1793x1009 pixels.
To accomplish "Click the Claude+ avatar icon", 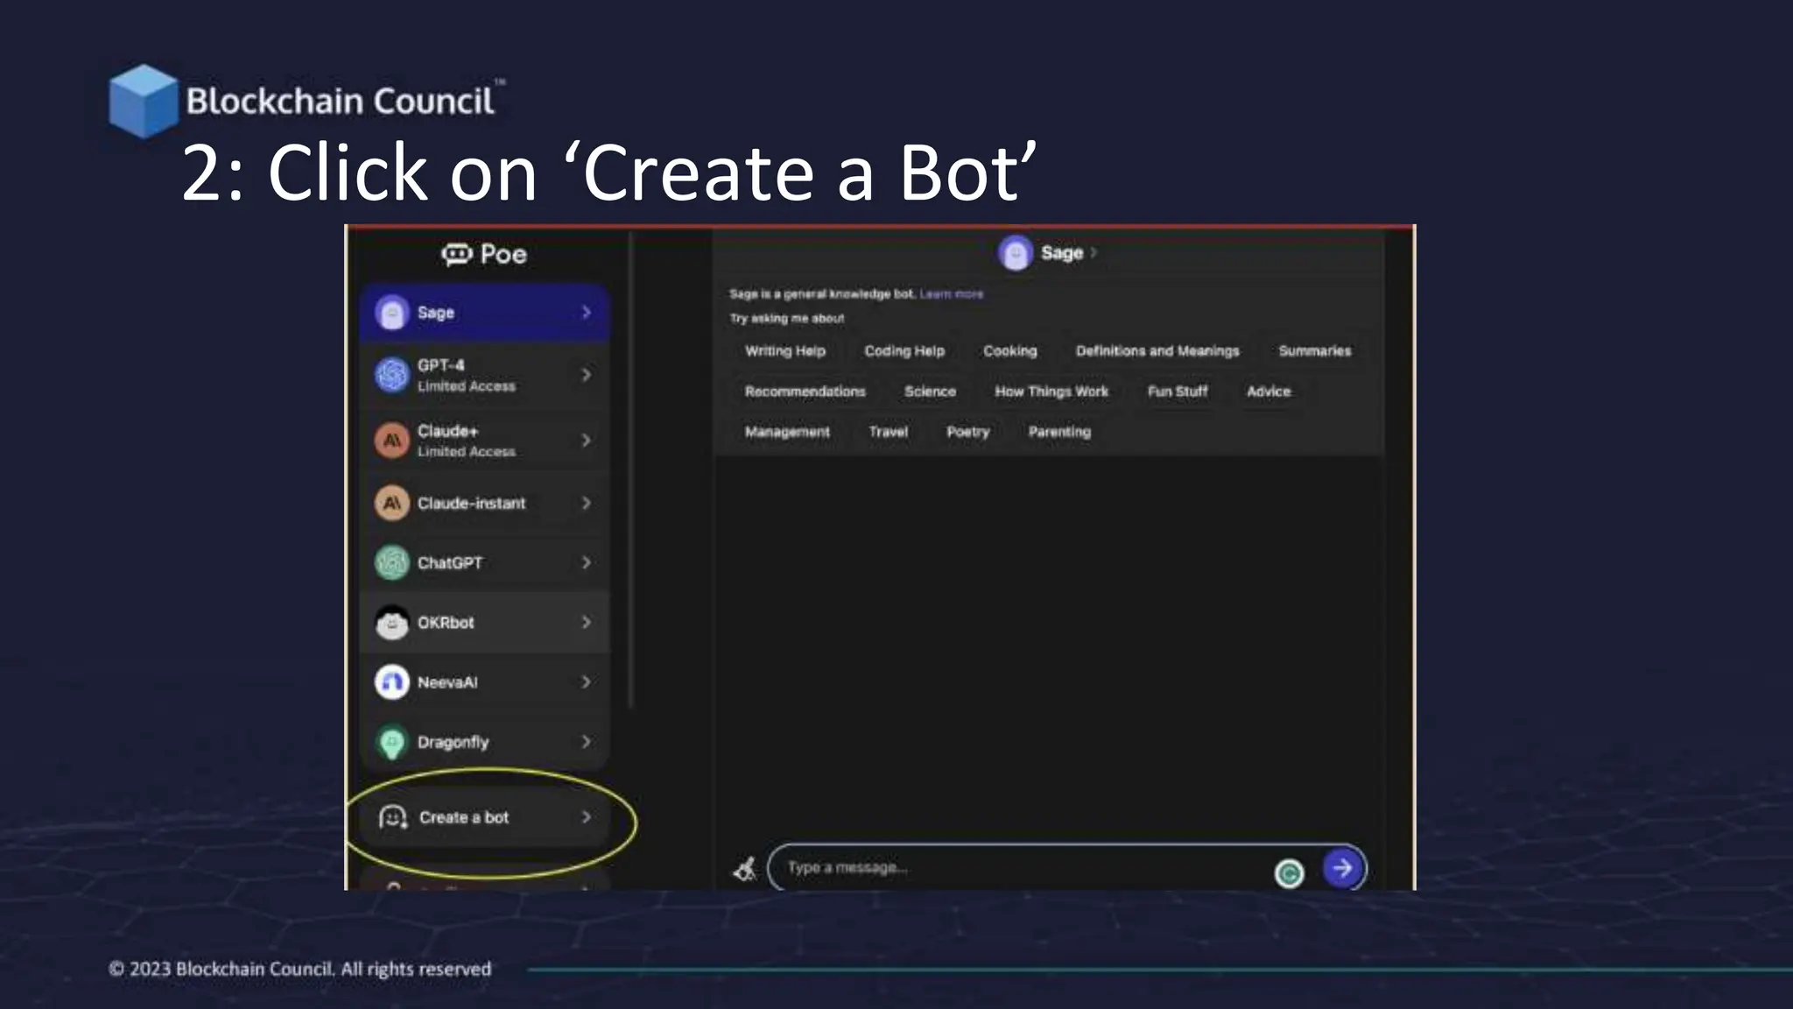I will 391,441.
